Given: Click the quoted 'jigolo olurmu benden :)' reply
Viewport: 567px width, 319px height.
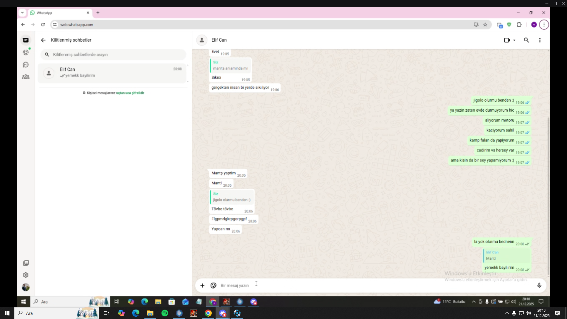Looking at the screenshot, I should pos(232,197).
